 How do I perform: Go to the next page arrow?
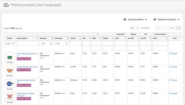click(x=178, y=28)
